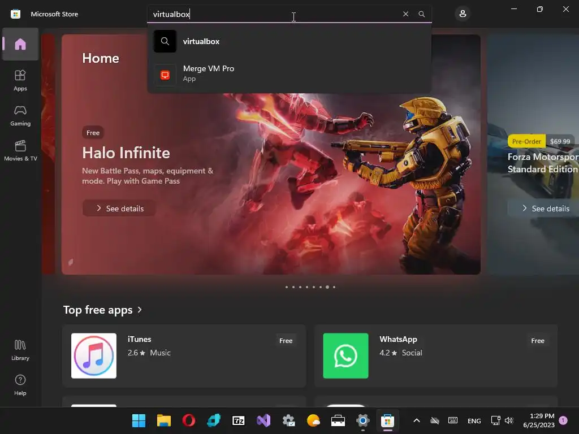This screenshot has width=579, height=434.
Task: Open Movies & TV in the sidebar
Action: (20, 150)
